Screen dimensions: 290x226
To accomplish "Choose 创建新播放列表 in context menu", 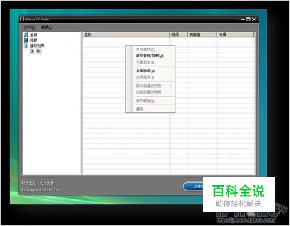I will (148, 92).
